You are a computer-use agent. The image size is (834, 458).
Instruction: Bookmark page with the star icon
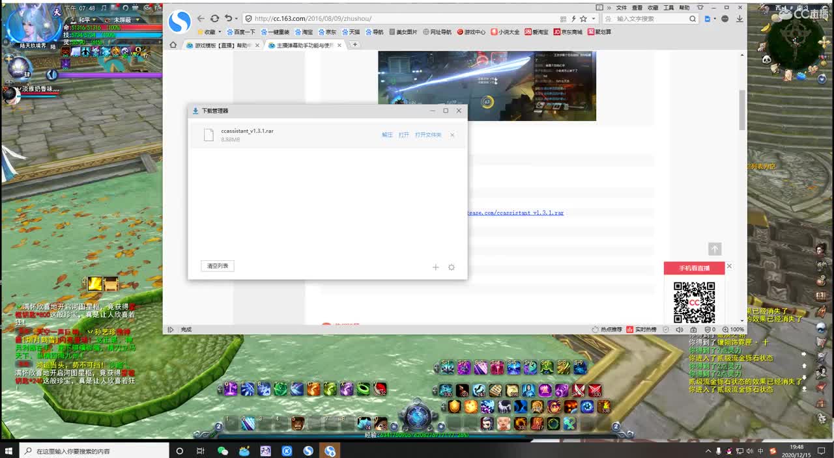point(583,19)
